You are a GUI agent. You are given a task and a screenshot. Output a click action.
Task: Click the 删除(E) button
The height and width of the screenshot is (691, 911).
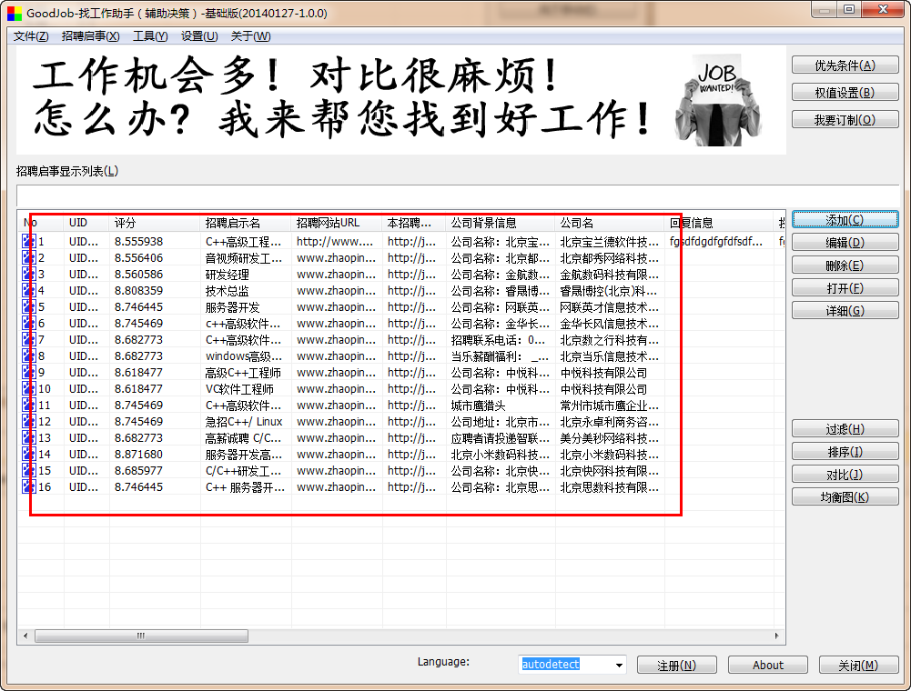pyautogui.click(x=845, y=265)
